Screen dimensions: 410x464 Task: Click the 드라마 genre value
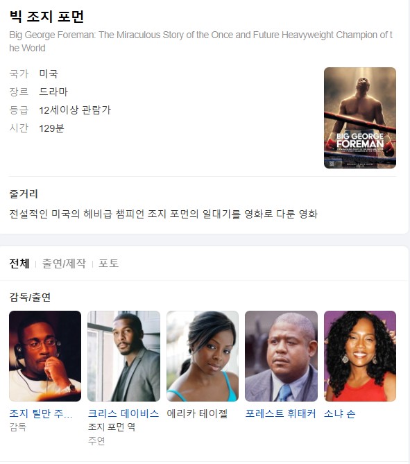pos(53,92)
